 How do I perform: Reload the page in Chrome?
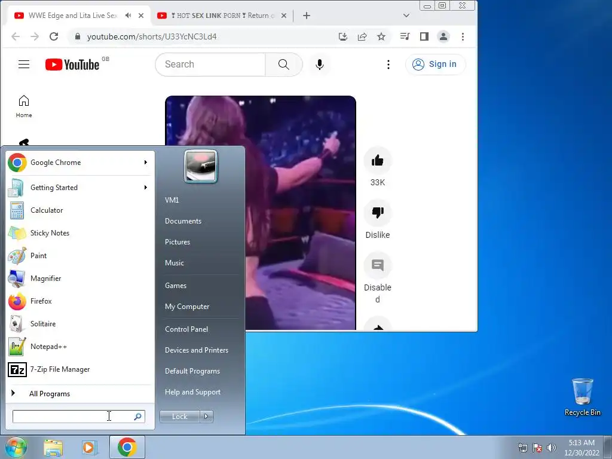point(54,36)
